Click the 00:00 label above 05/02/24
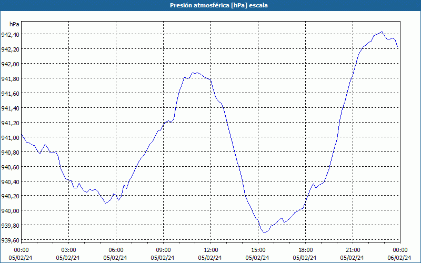421x263 pixels. (x=21, y=250)
